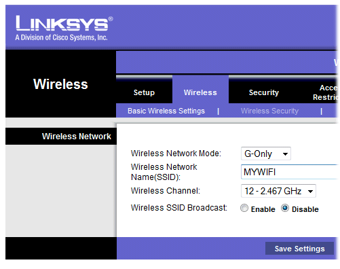The height and width of the screenshot is (269, 340).
Task: Click the arrow next to 2.467 GHz
Action: pyautogui.click(x=311, y=192)
